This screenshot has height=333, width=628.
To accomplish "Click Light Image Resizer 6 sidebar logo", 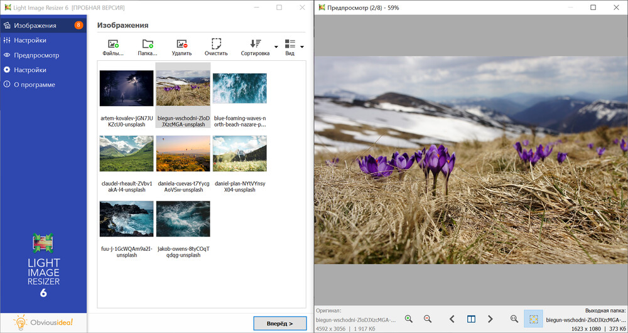I will (x=43, y=265).
